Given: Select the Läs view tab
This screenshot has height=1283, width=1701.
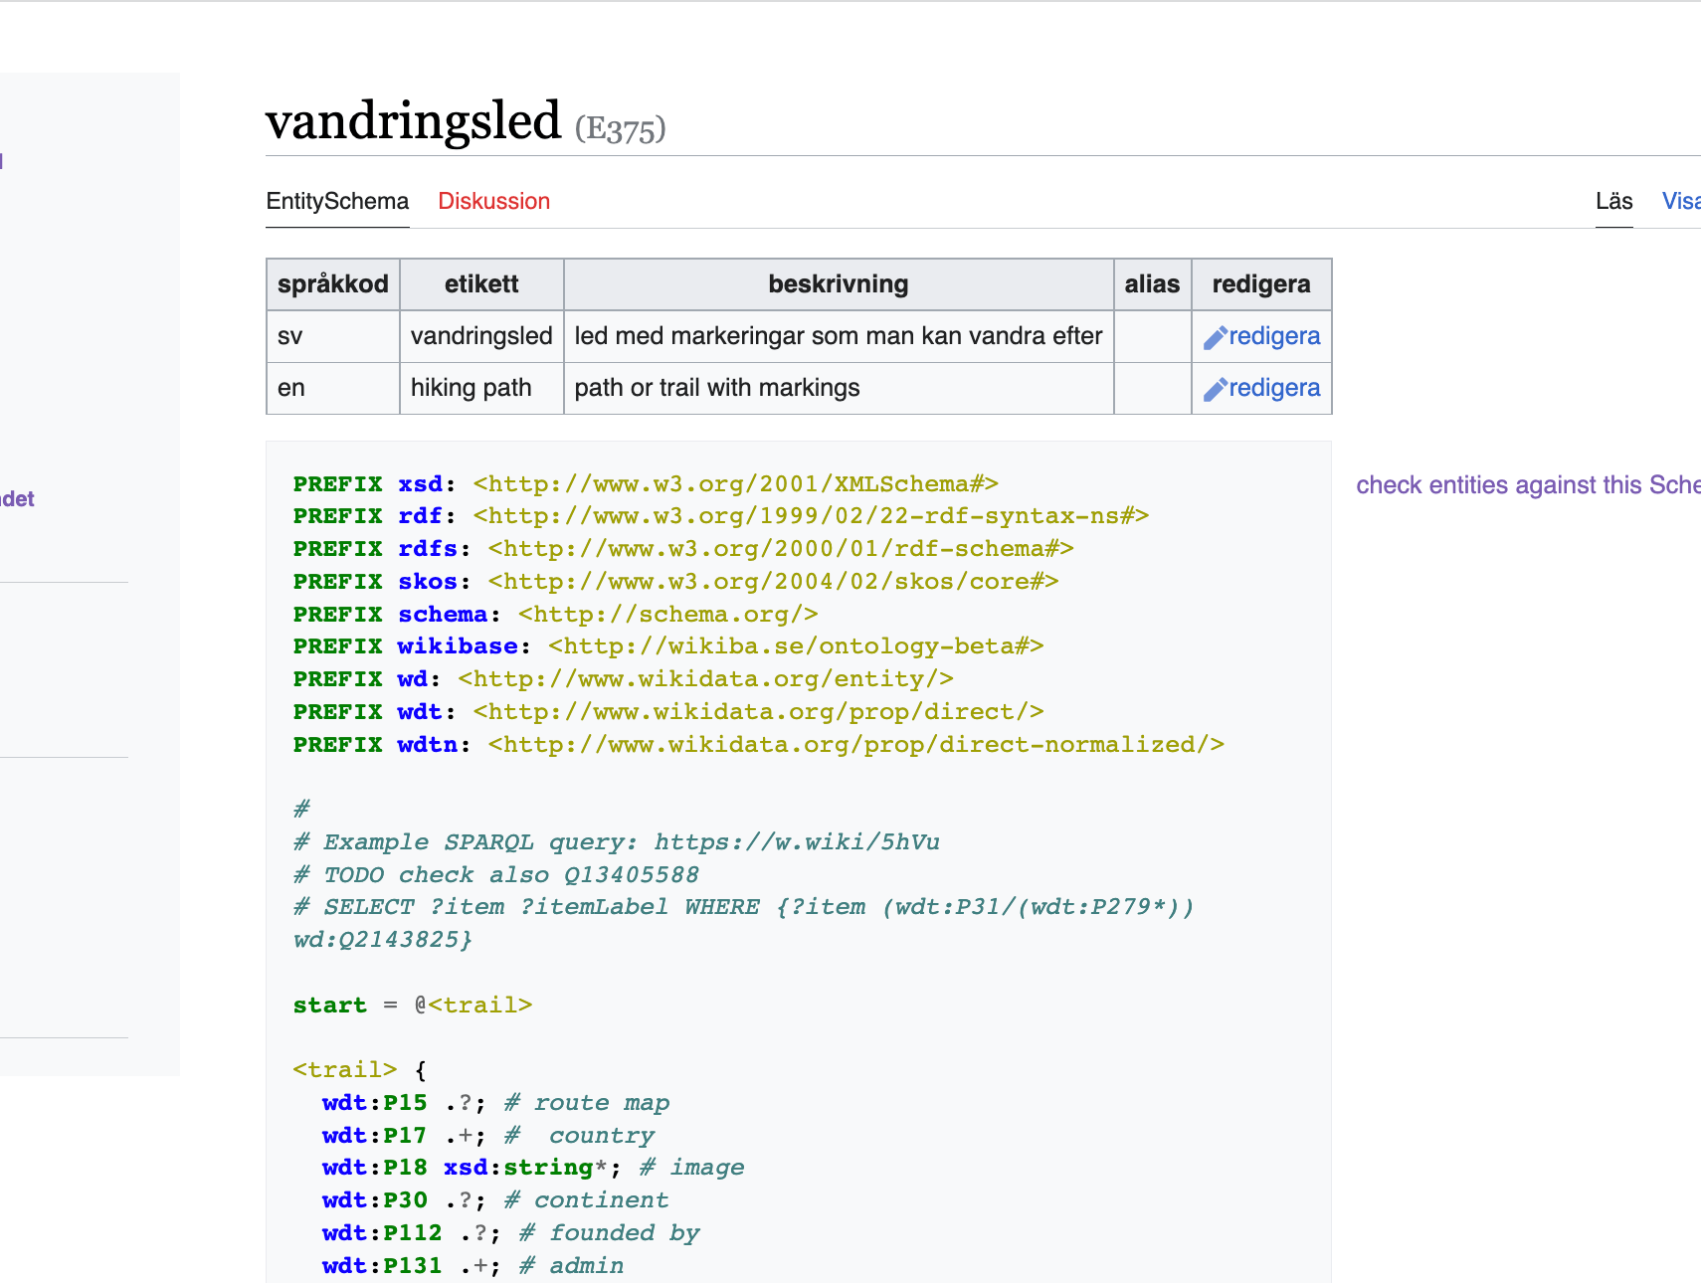Looking at the screenshot, I should click(x=1613, y=201).
